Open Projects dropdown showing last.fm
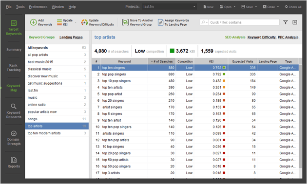The image size is (307, 184). point(169,7)
